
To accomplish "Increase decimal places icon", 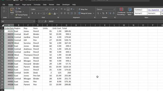I will [110, 13].
